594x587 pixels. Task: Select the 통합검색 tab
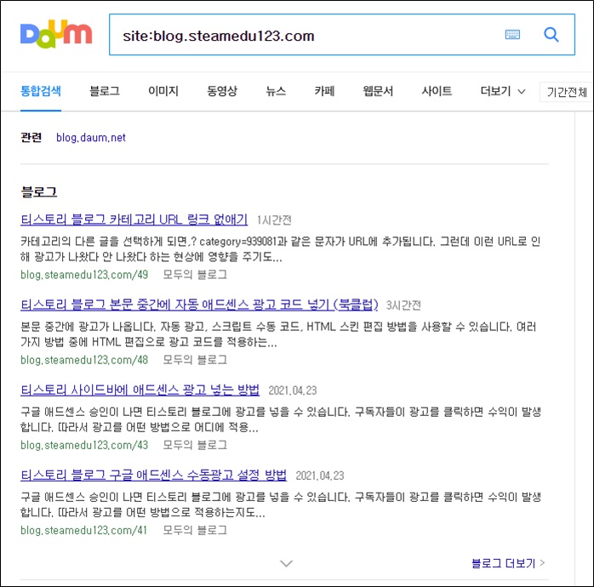pos(41,91)
